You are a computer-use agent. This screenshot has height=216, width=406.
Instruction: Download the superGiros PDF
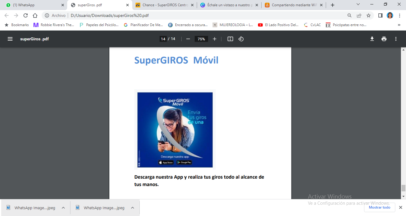click(x=372, y=39)
